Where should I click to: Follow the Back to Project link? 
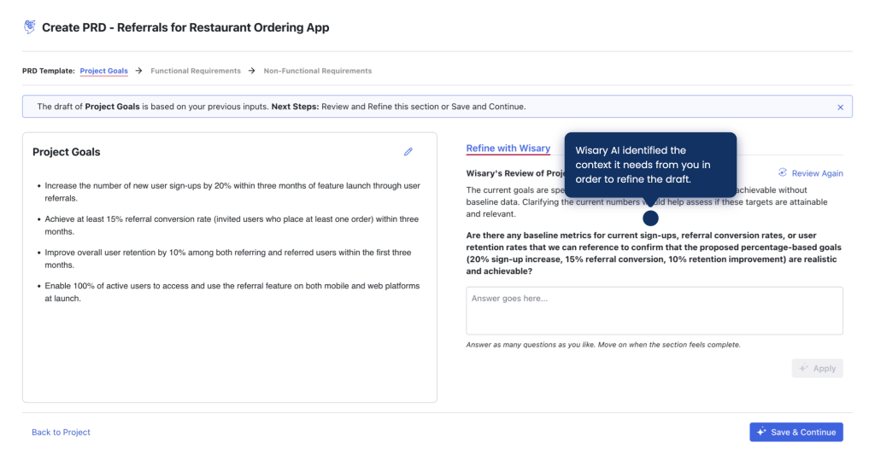(x=61, y=433)
